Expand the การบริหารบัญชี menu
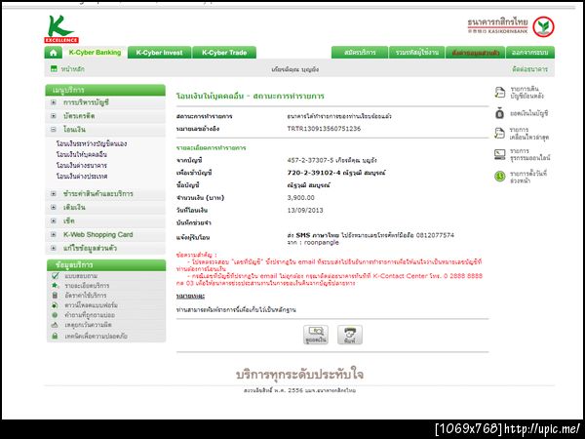 54,102
